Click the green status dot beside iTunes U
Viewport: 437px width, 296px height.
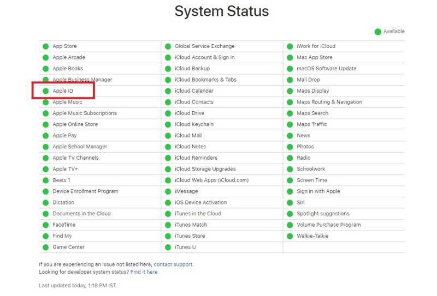168,247
